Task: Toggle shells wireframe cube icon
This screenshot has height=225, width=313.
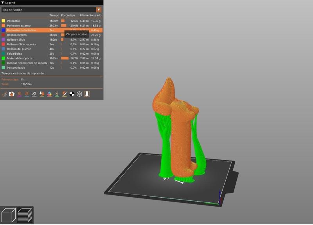Action: pos(79,94)
